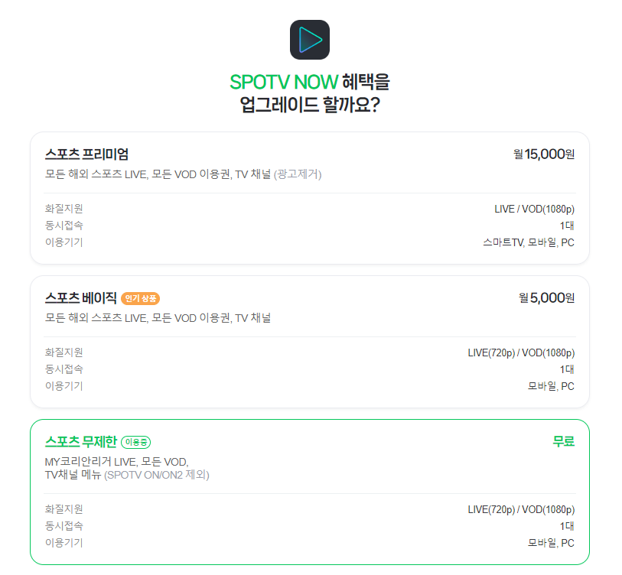Open the 광고제거 info text link
This screenshot has height=575, width=622.
pyautogui.click(x=299, y=175)
